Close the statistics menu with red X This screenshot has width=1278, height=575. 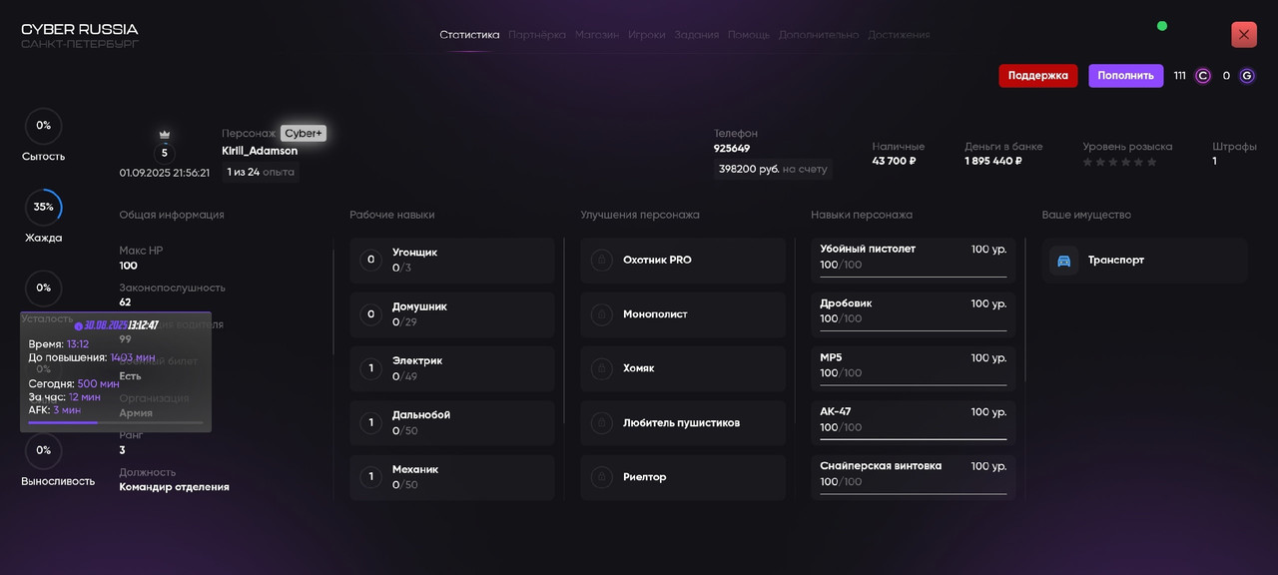click(x=1244, y=35)
